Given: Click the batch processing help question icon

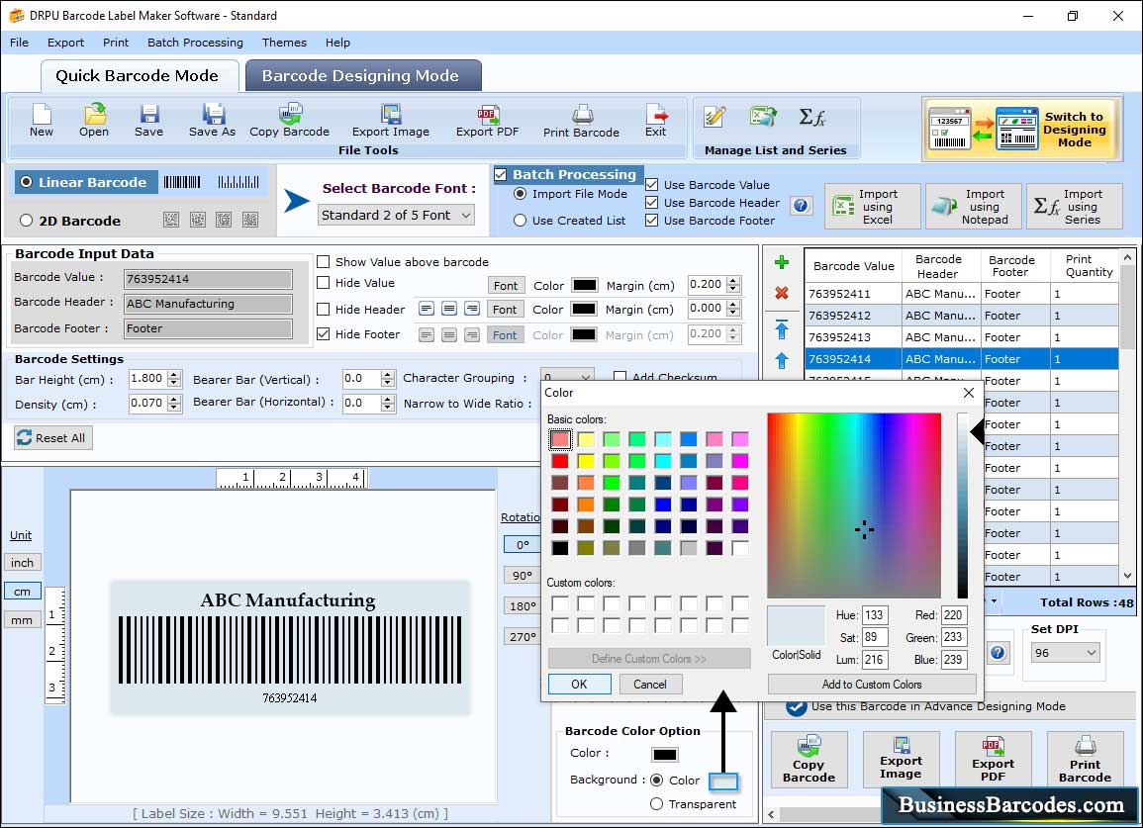Looking at the screenshot, I should (x=801, y=206).
